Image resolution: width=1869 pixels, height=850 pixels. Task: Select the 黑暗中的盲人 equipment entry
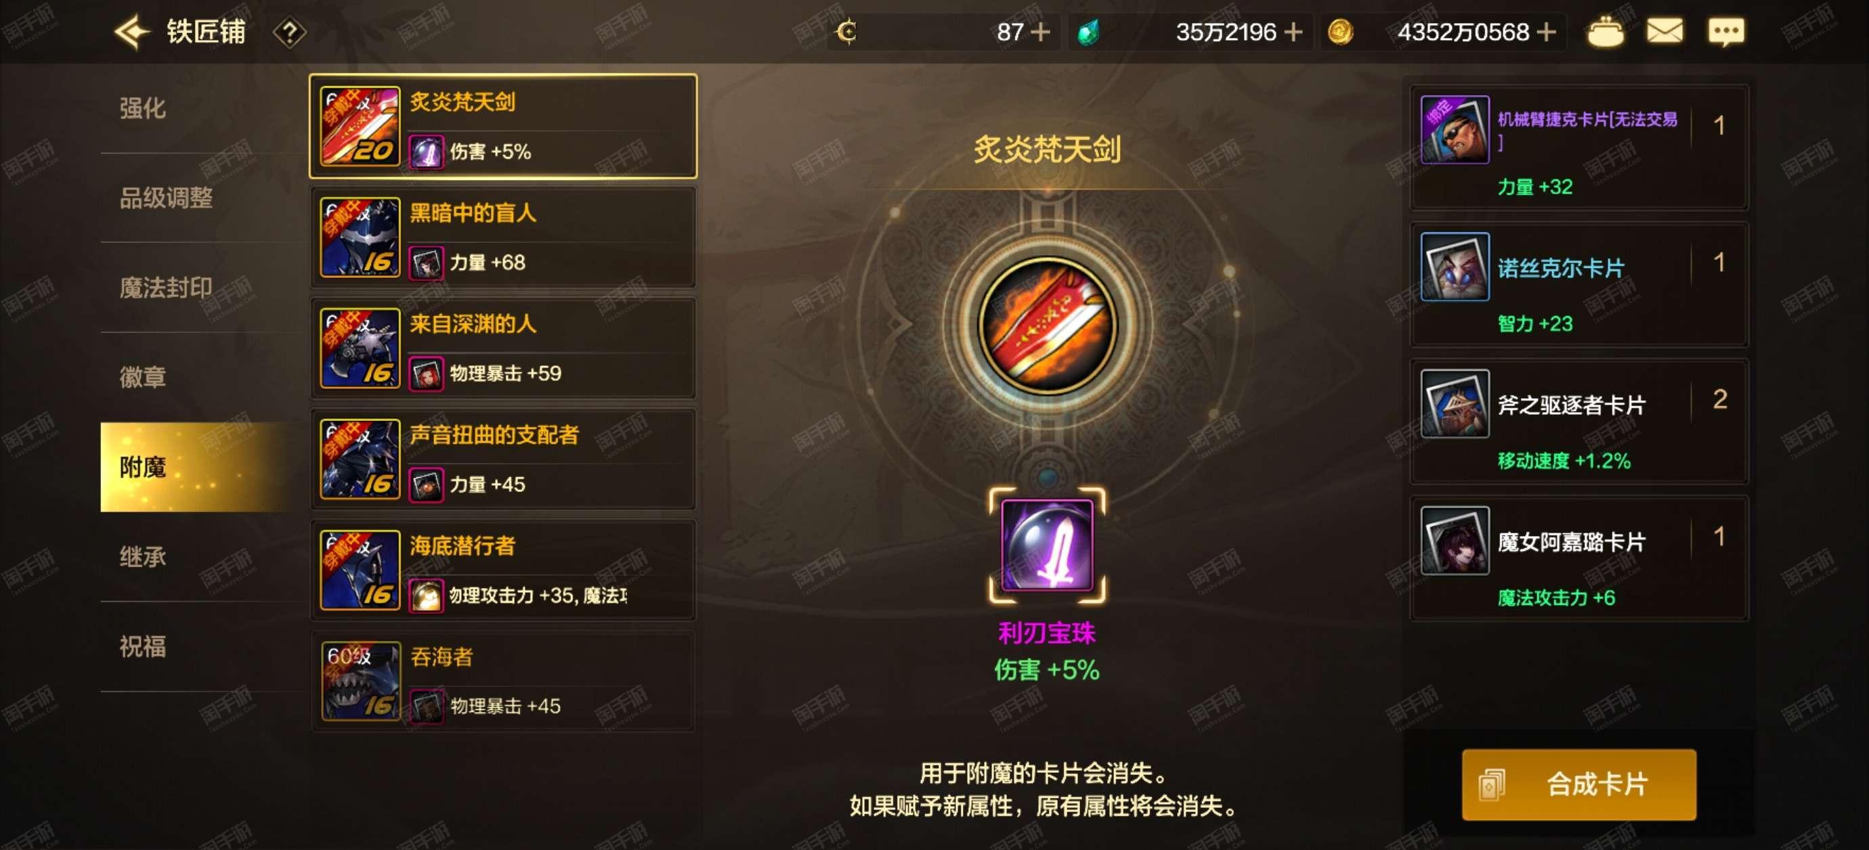tap(502, 237)
